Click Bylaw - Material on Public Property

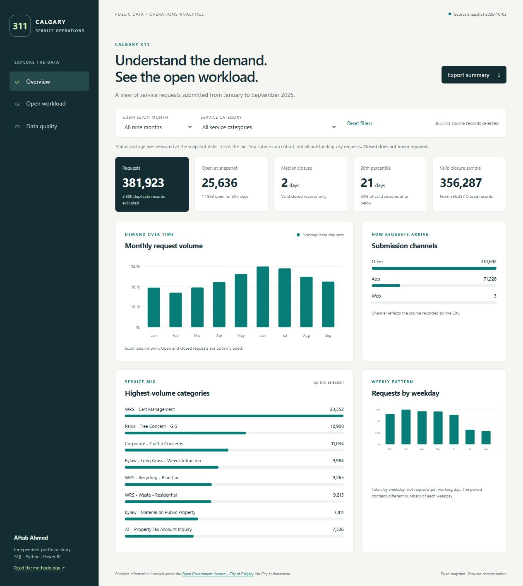click(234, 515)
